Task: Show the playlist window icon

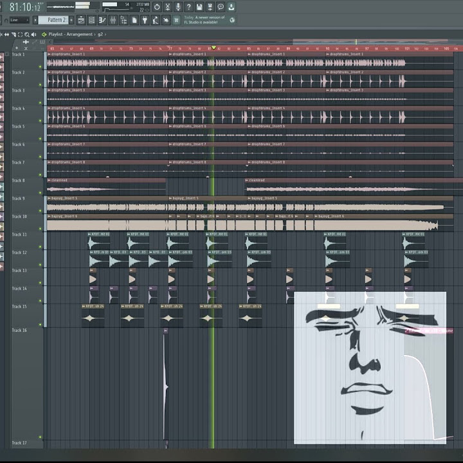Action: click(81, 20)
